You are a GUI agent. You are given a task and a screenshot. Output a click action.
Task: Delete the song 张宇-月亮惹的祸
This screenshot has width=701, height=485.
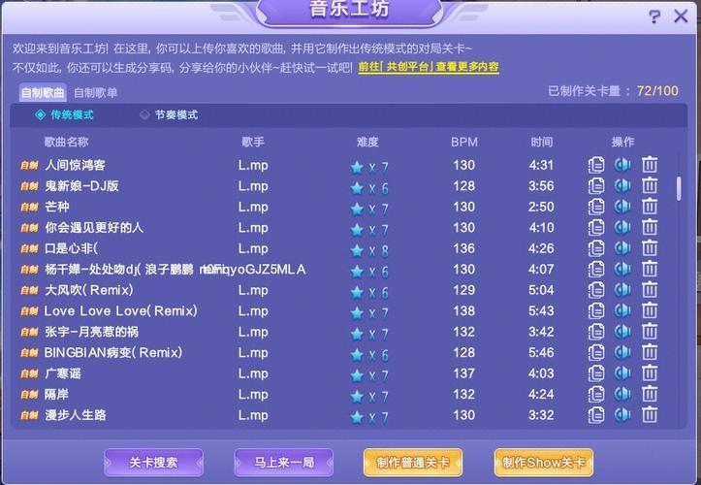pyautogui.click(x=650, y=332)
